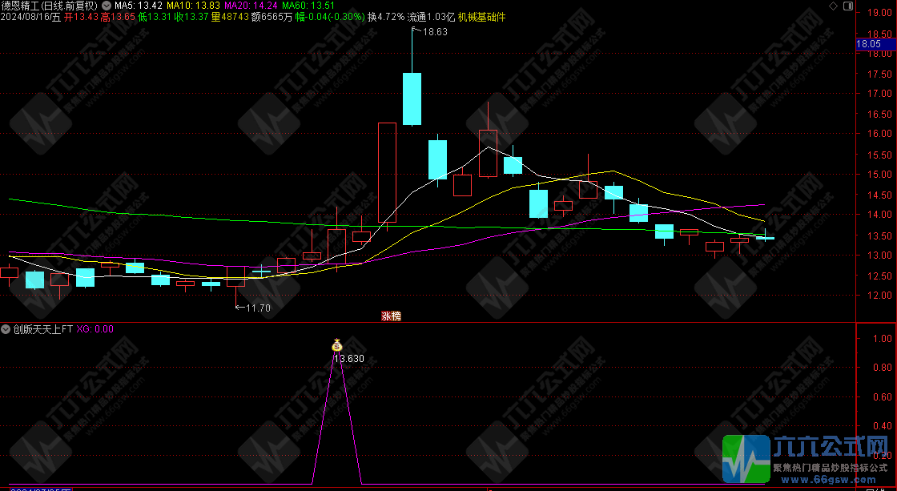Open the 机械基础件 sector link

(x=481, y=16)
